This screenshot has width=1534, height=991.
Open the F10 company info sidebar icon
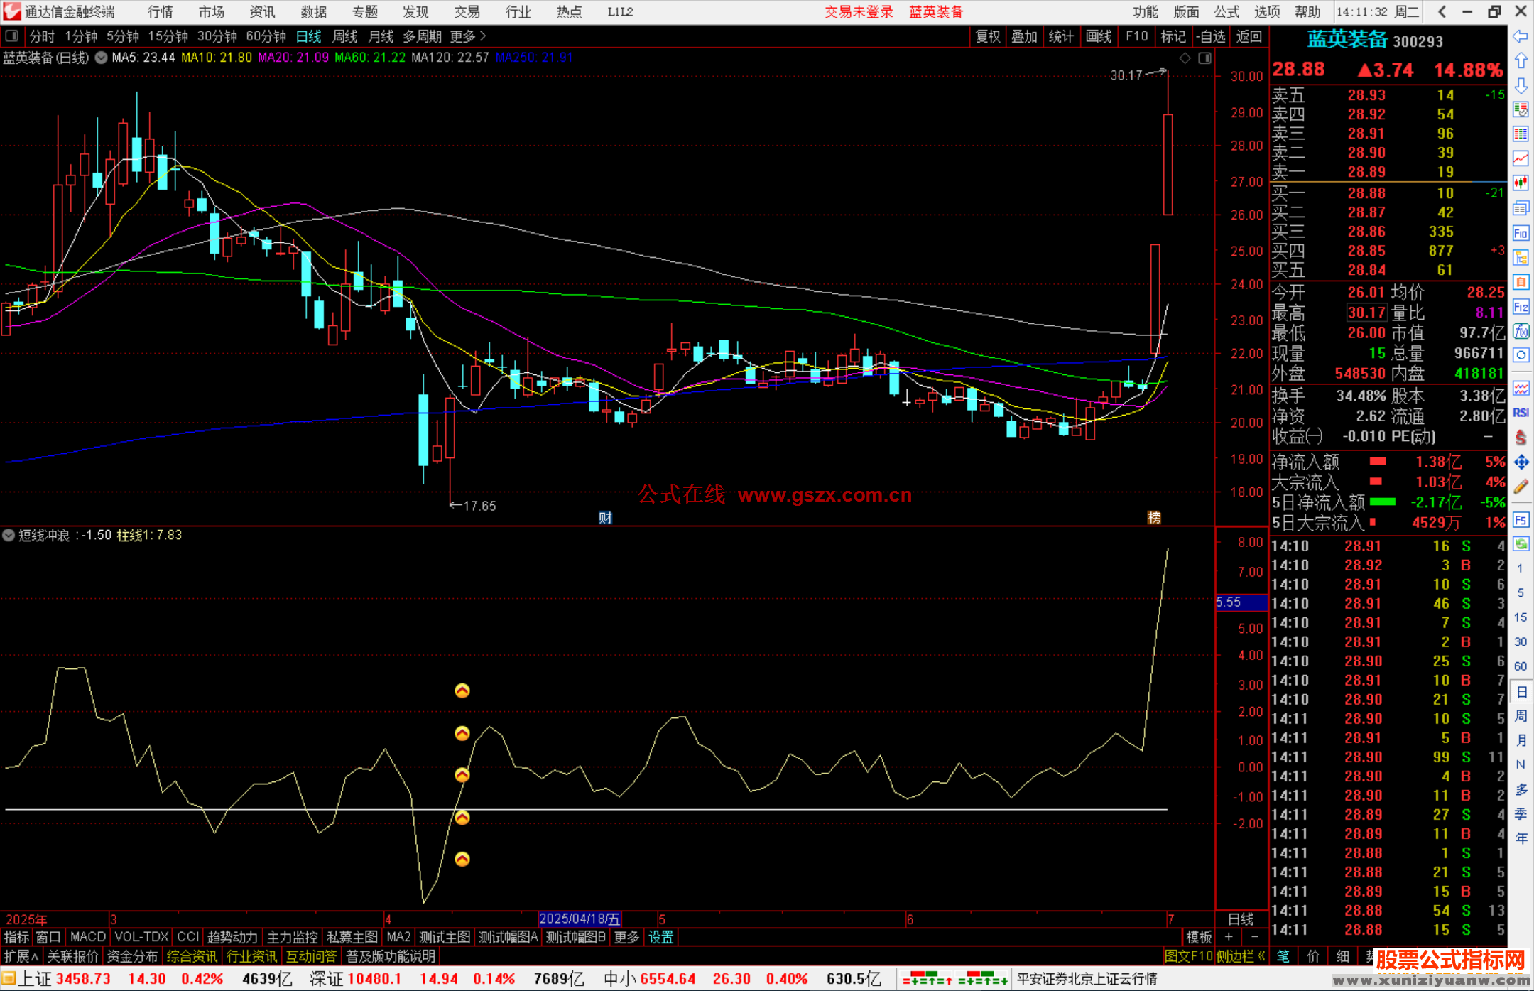point(1521,233)
